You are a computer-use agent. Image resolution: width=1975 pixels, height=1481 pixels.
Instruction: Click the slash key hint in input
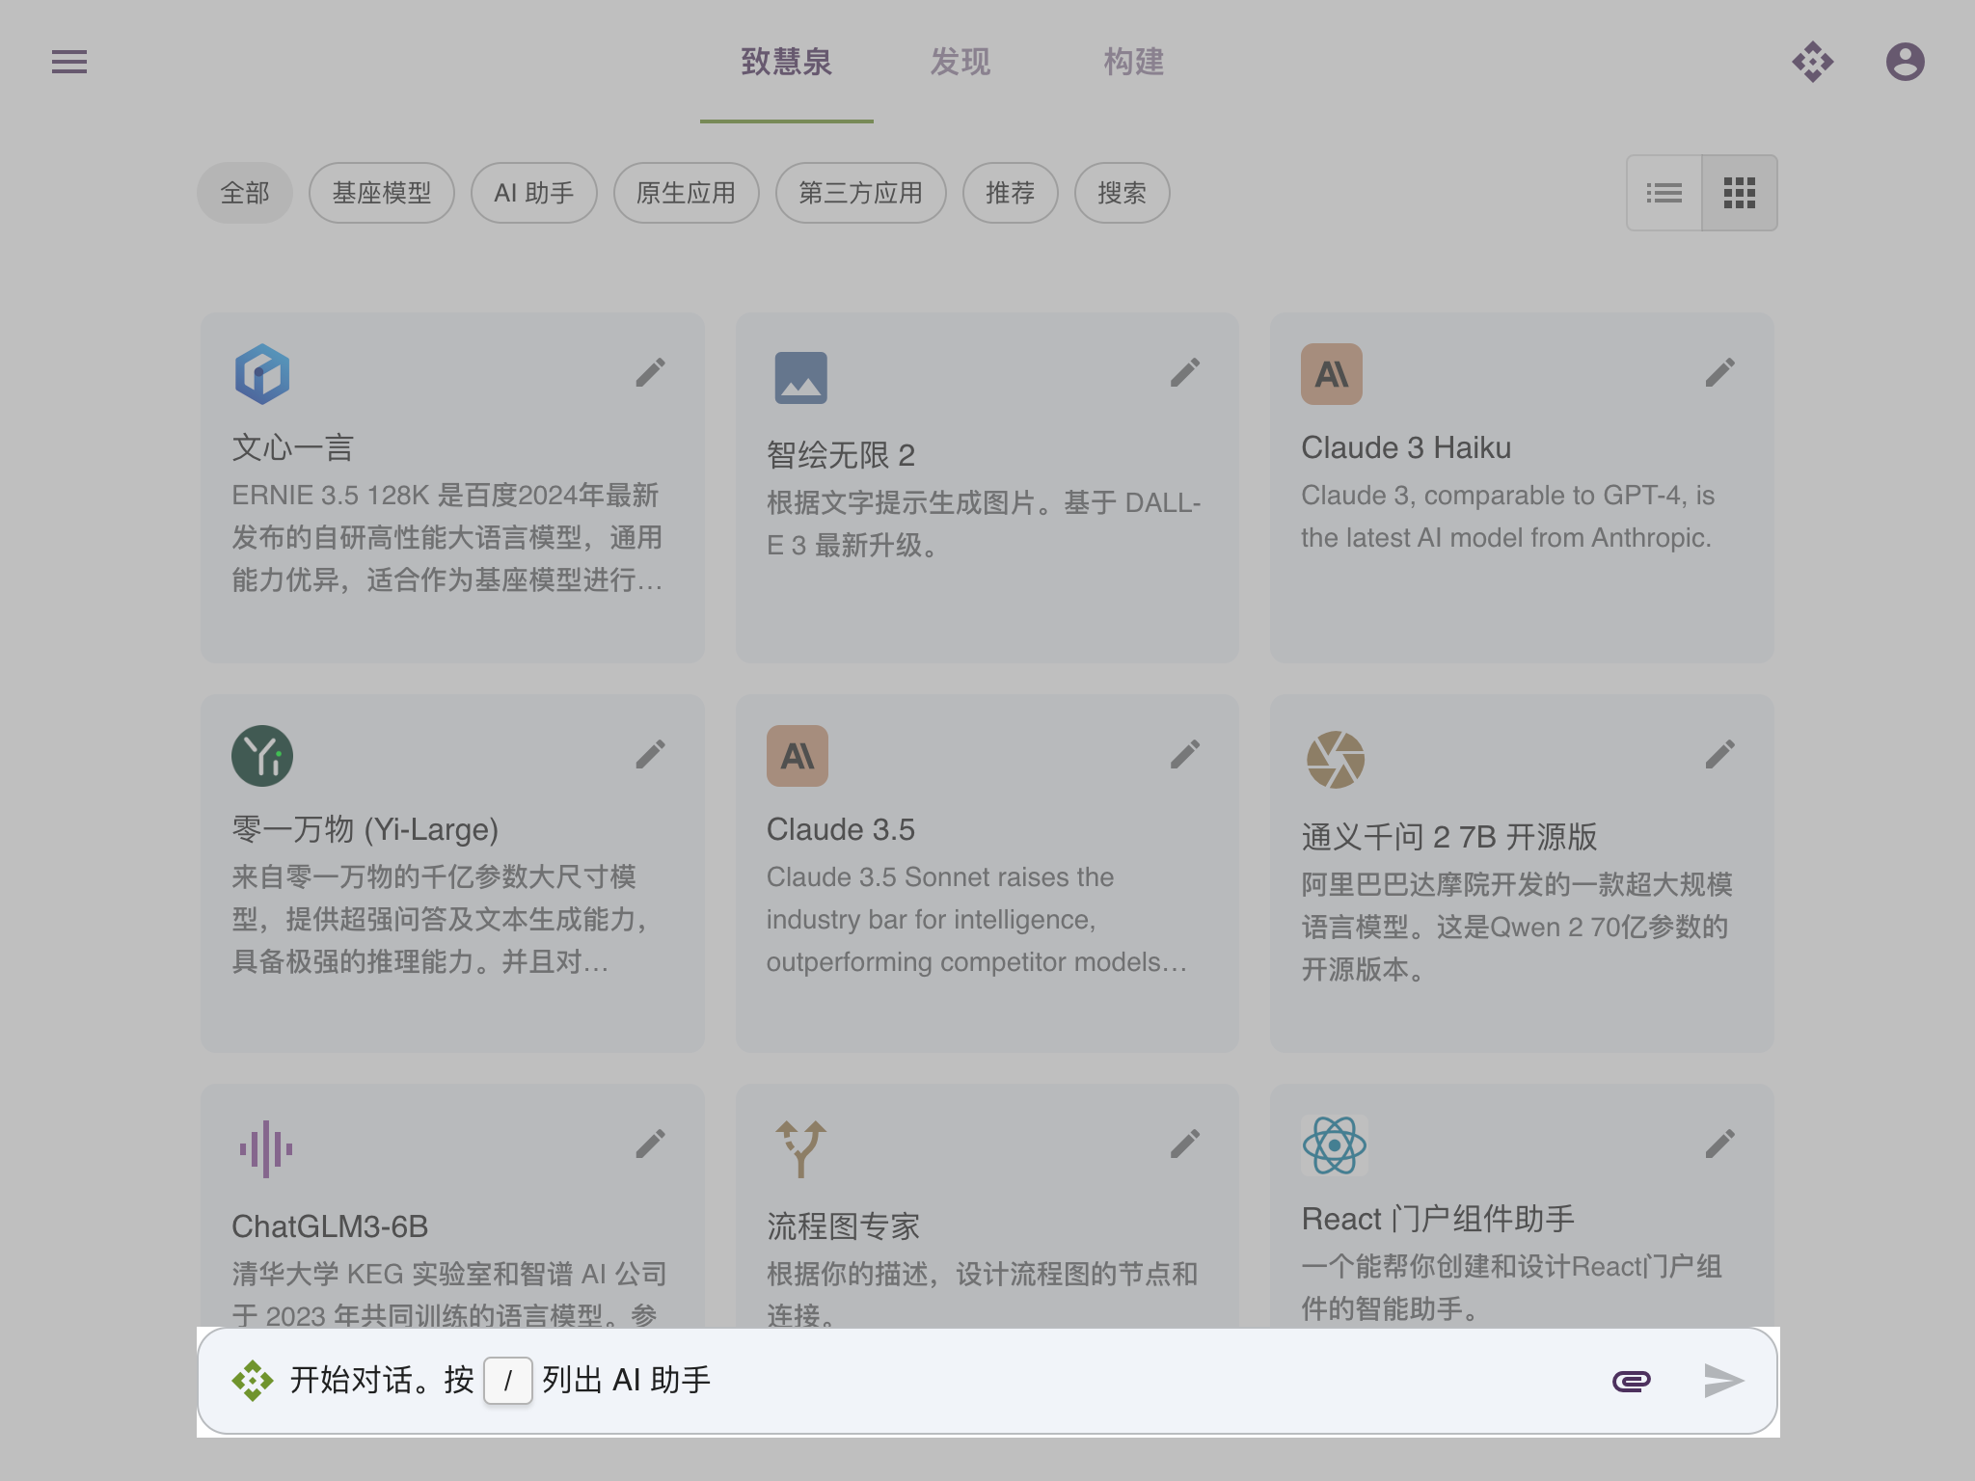[508, 1381]
